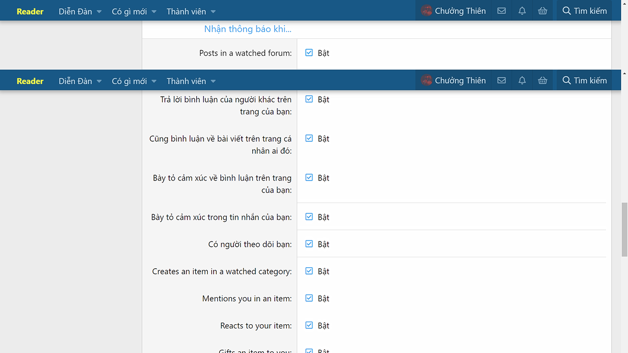Click the bell alerts icon in the topmost header
The width and height of the screenshot is (628, 353).
pyautogui.click(x=522, y=11)
